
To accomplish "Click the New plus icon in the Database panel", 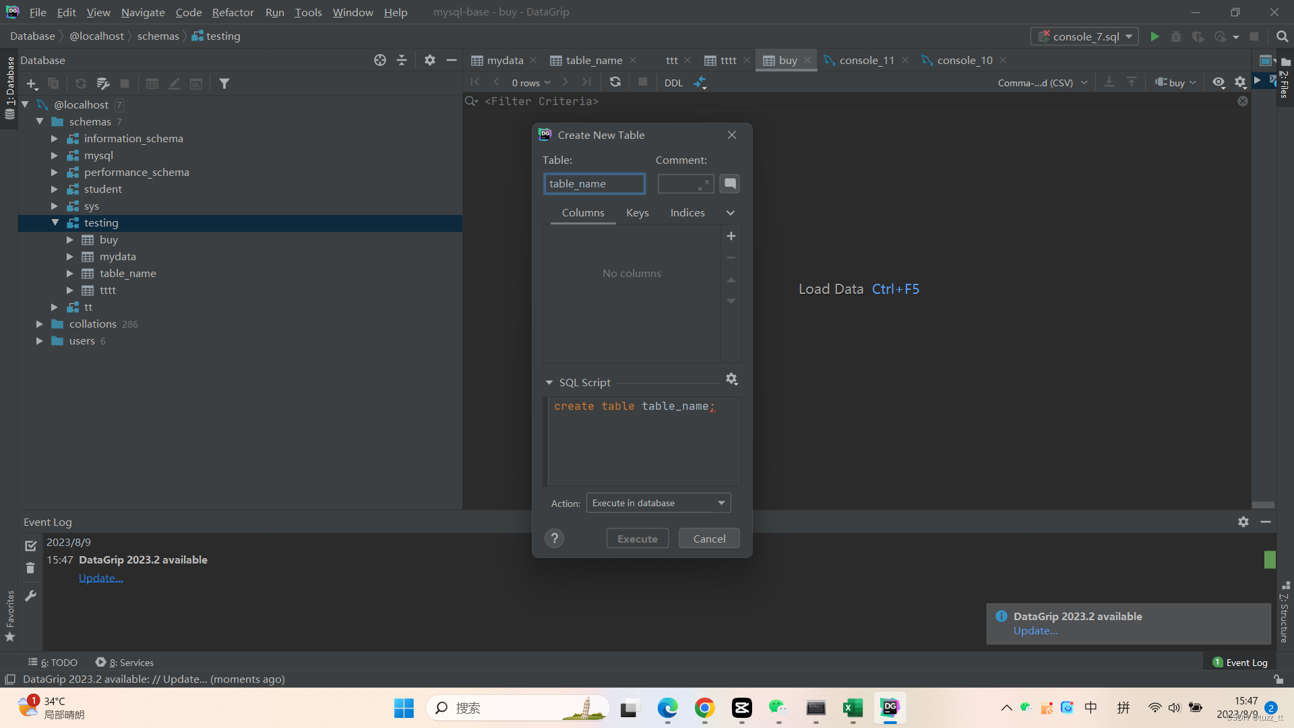I will 32,84.
